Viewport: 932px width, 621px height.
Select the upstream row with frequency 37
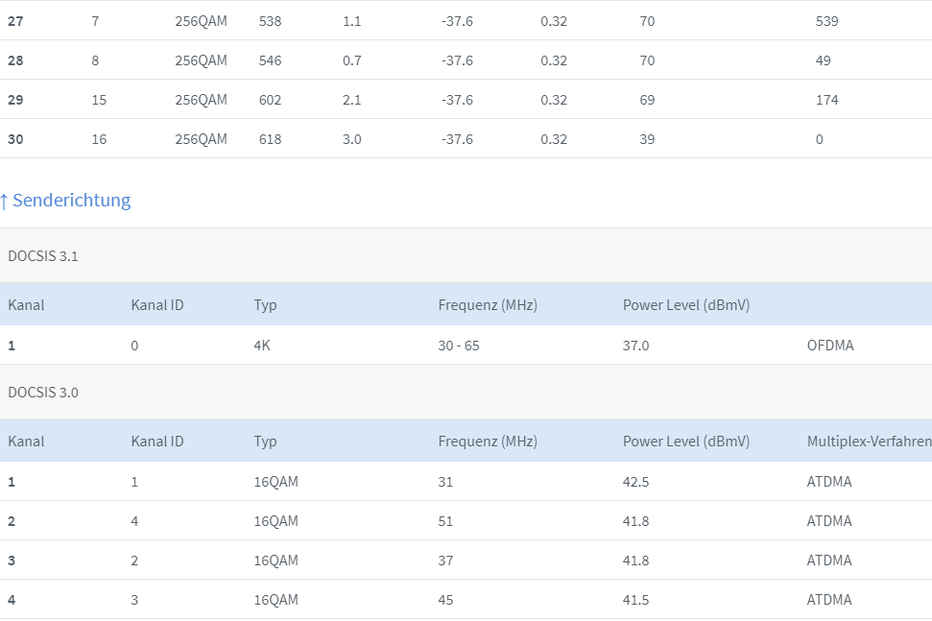[x=466, y=560]
